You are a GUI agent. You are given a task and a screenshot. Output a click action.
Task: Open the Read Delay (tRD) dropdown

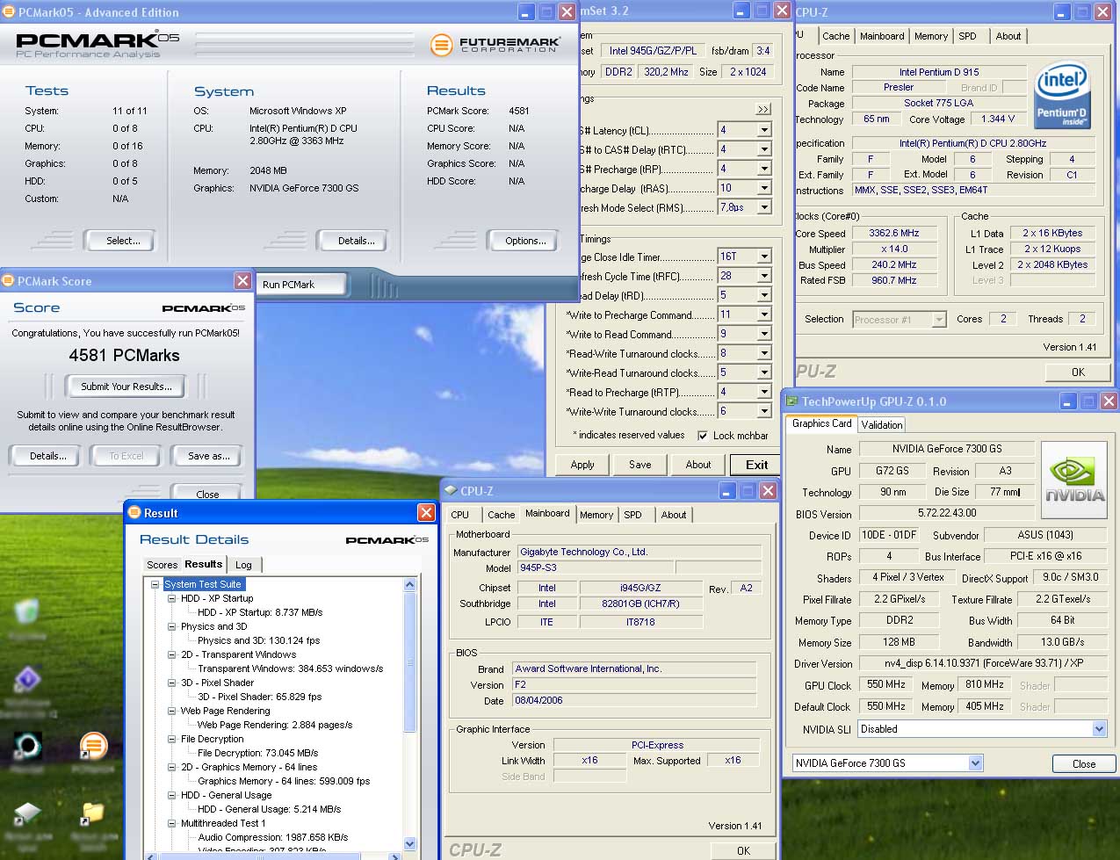[x=764, y=295]
